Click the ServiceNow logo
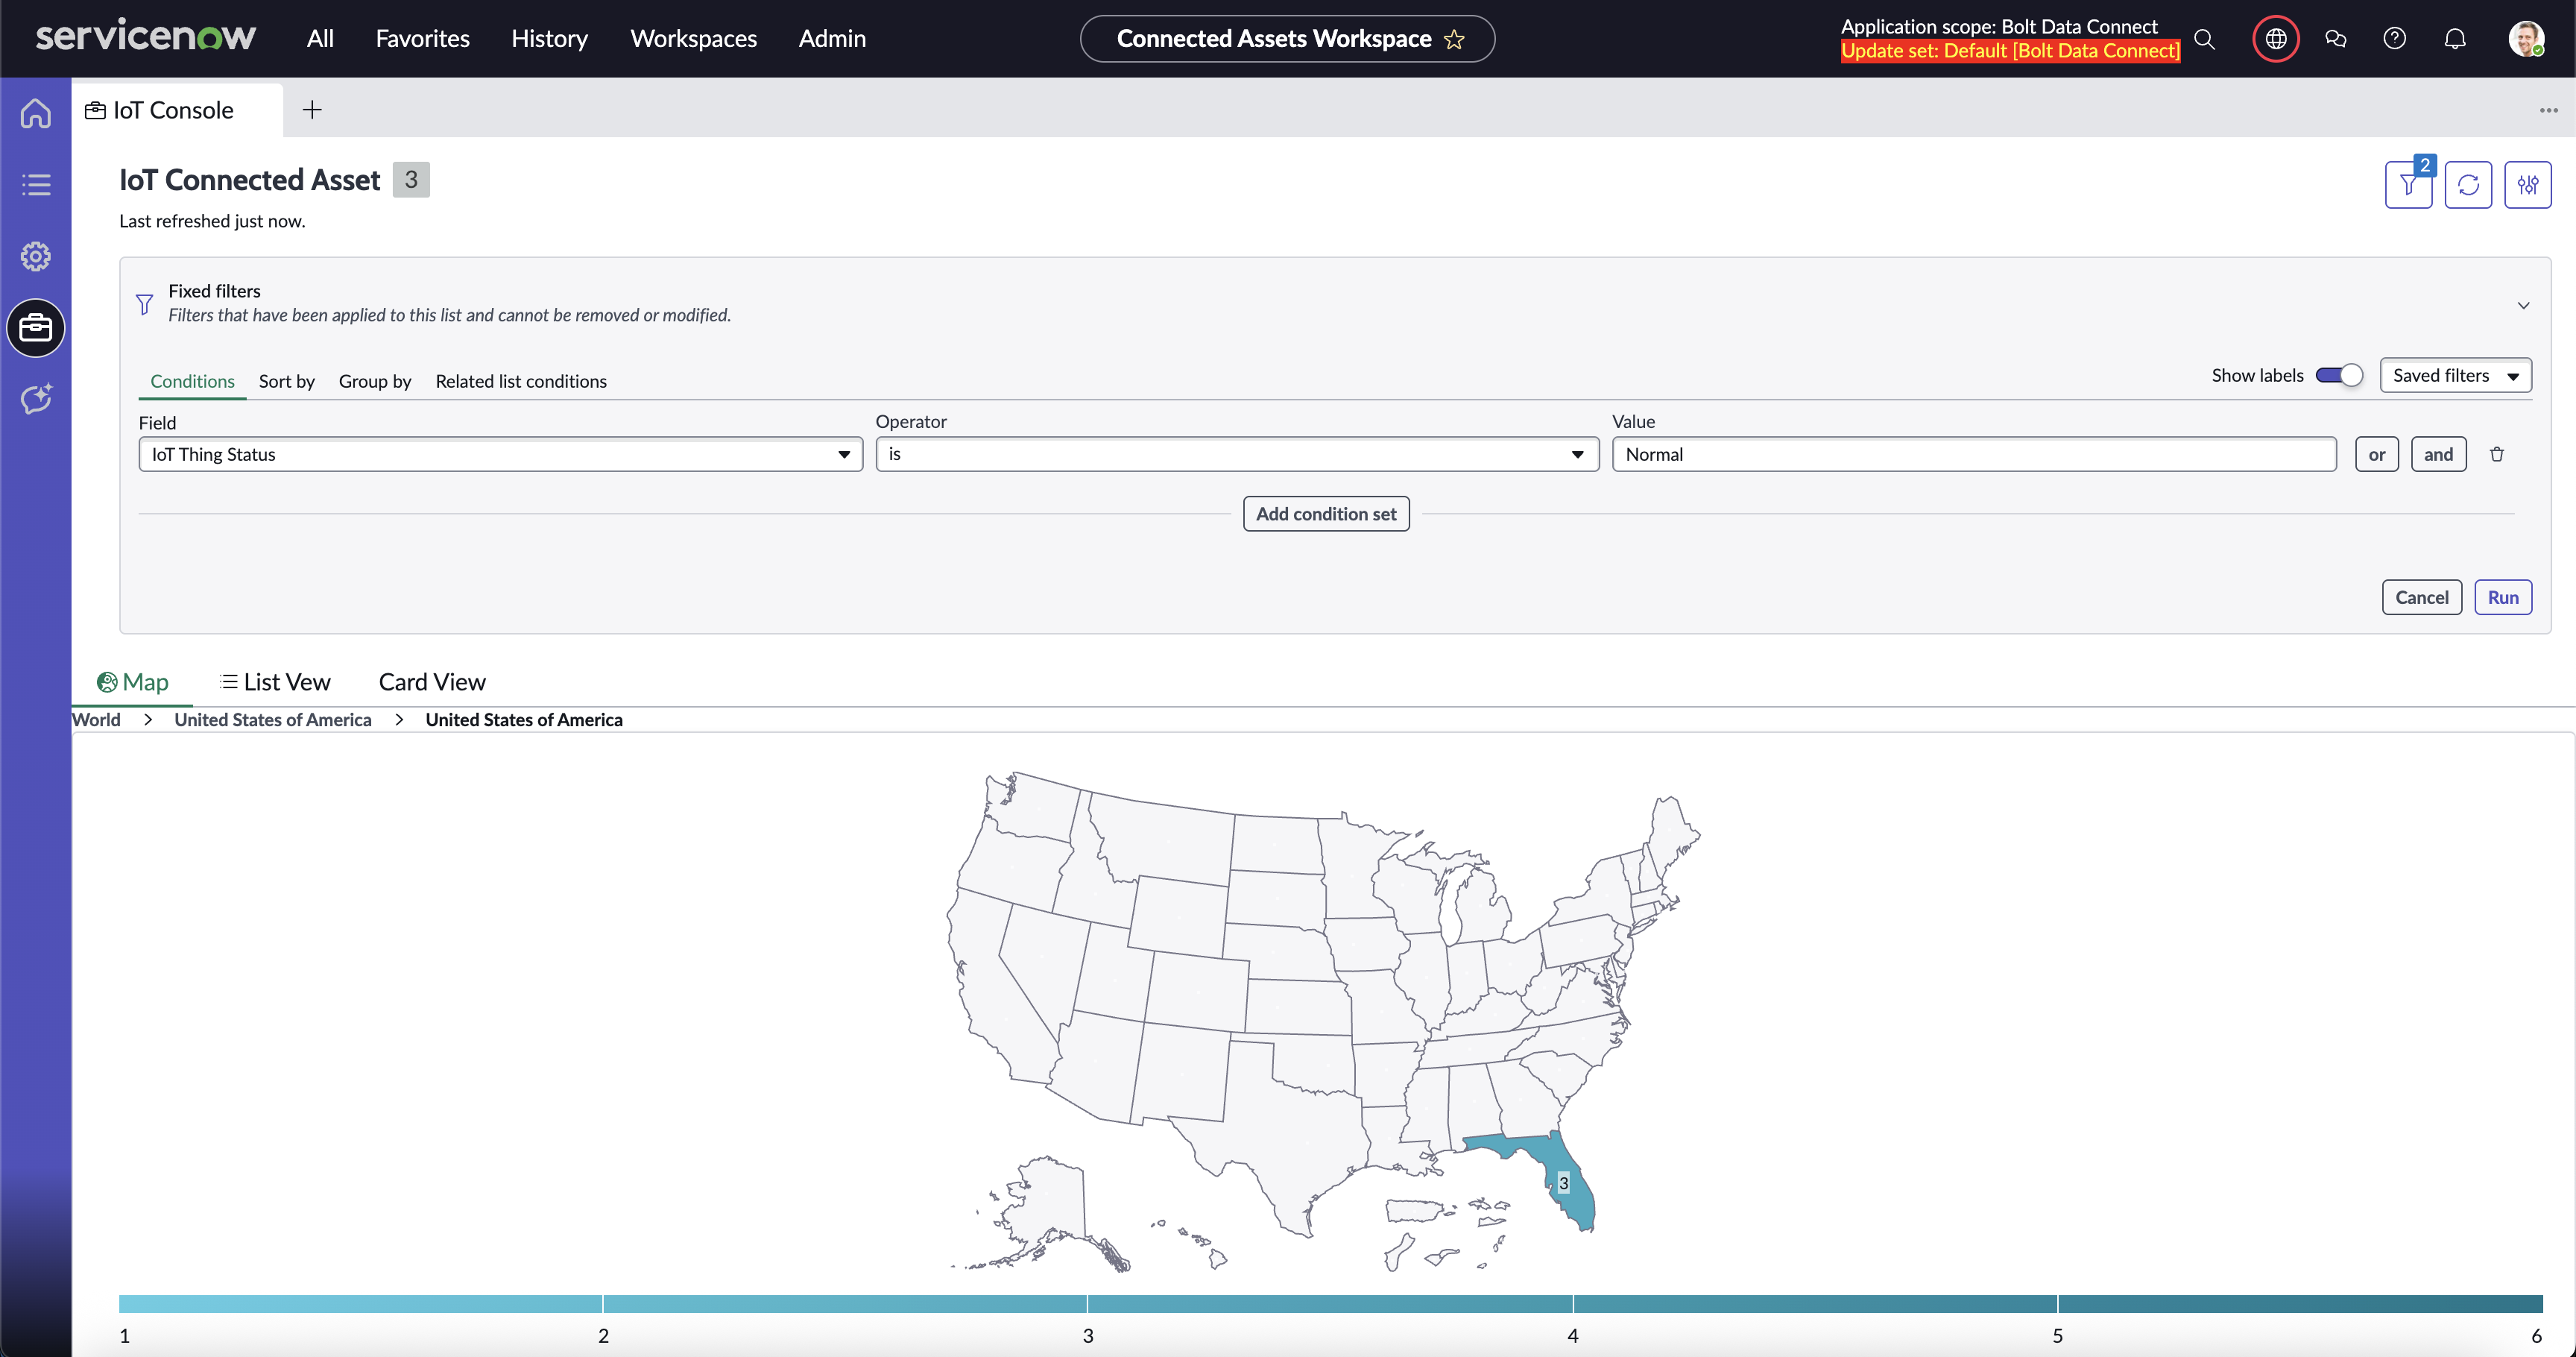The width and height of the screenshot is (2576, 1357). [x=146, y=37]
